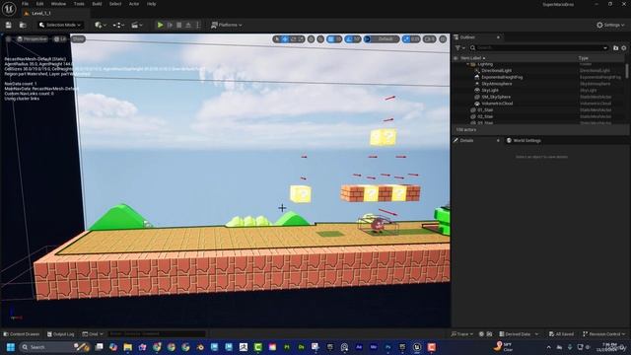Image resolution: width=631 pixels, height=355 pixels.
Task: Click the skip frame button next to Play
Action: tap(170, 25)
